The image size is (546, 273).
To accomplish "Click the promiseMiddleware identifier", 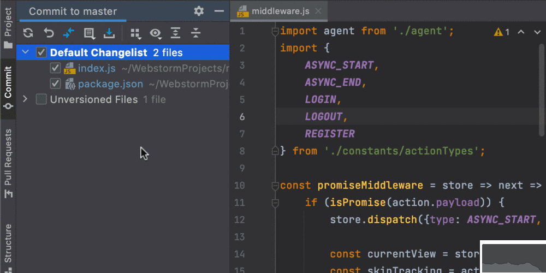I will tap(370, 185).
